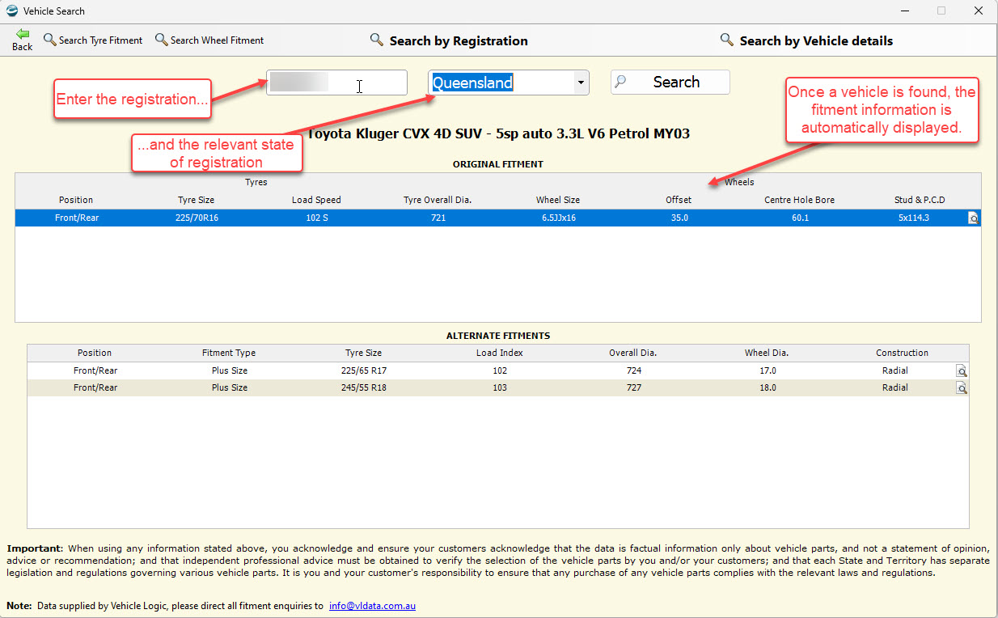Image resolution: width=998 pixels, height=618 pixels.
Task: Switch to Search by Registration tab
Action: click(450, 40)
